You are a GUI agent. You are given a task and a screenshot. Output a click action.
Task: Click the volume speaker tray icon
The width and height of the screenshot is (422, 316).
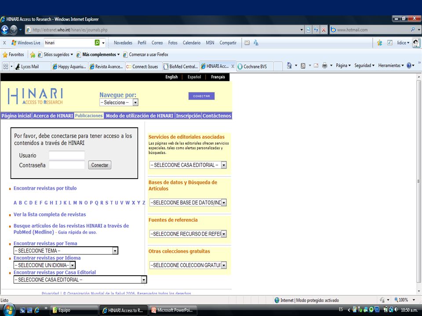tap(397, 310)
